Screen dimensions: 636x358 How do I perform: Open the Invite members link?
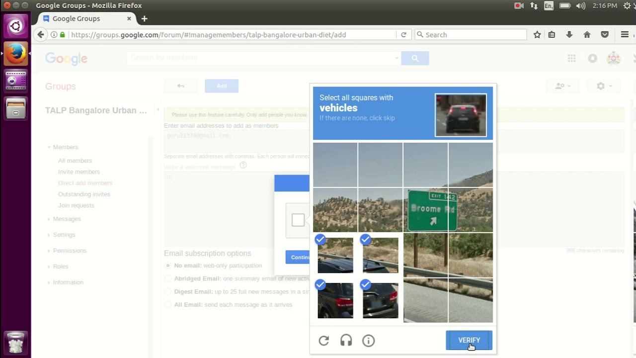point(79,172)
